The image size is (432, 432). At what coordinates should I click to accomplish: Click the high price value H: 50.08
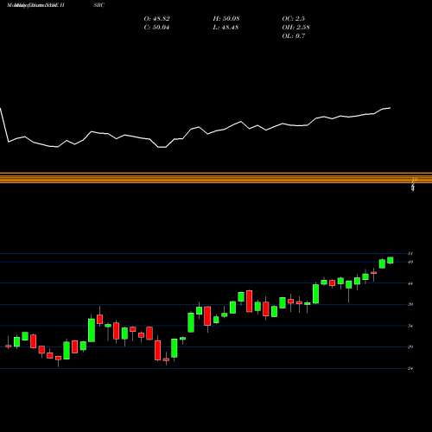[226, 19]
